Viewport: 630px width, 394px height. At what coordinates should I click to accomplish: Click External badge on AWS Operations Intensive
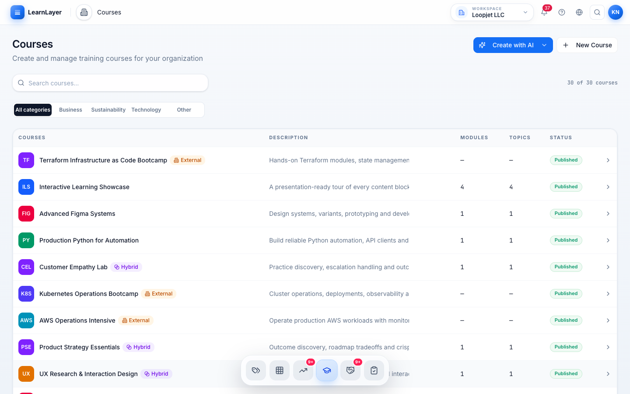136,320
